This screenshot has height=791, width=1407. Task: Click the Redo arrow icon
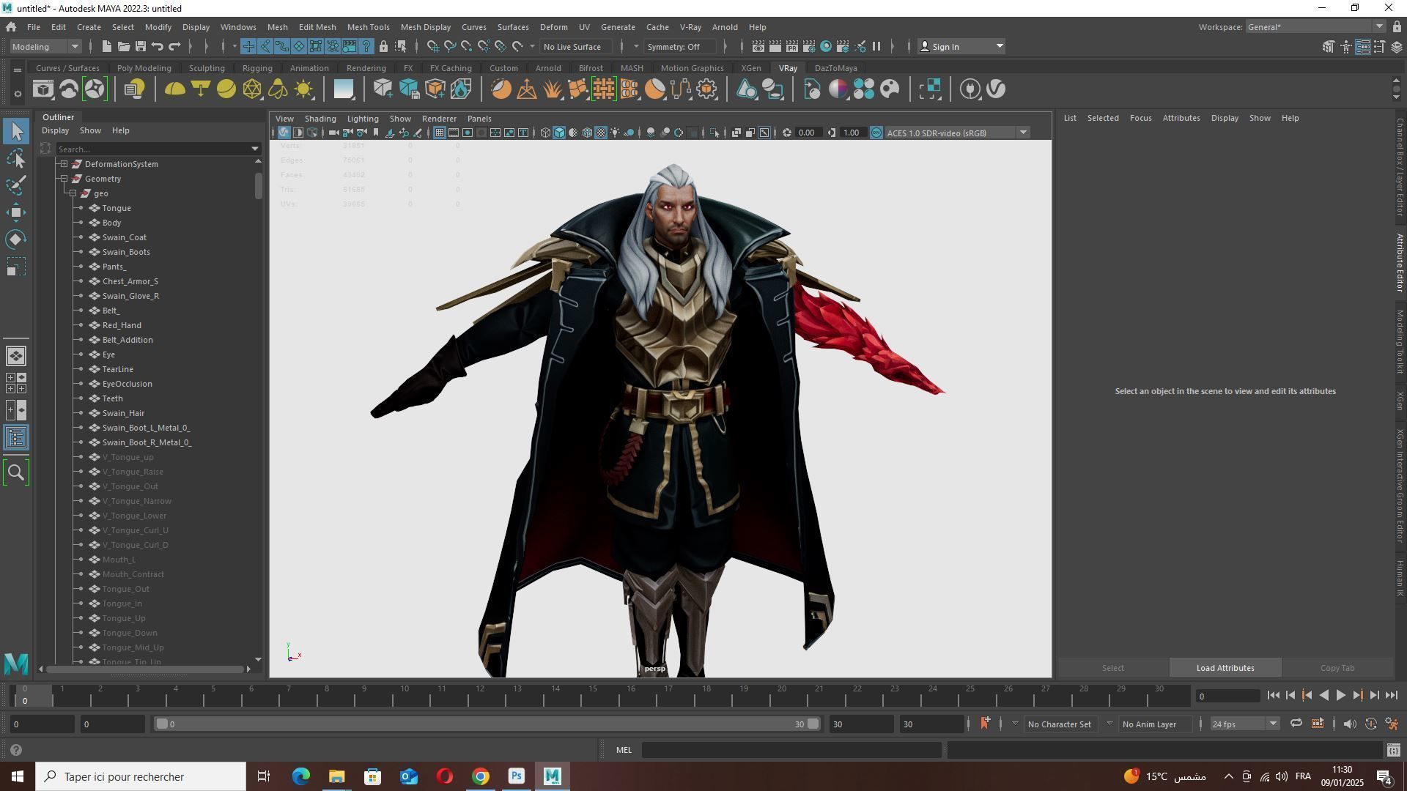pyautogui.click(x=174, y=47)
